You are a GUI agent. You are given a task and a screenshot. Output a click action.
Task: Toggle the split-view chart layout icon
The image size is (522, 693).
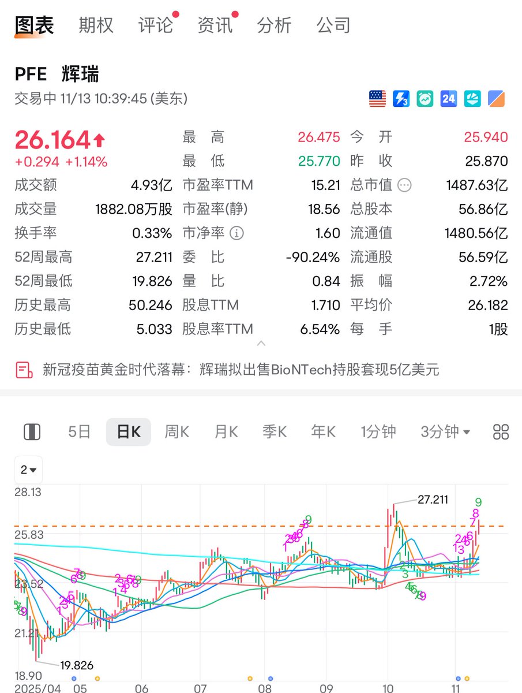click(32, 431)
